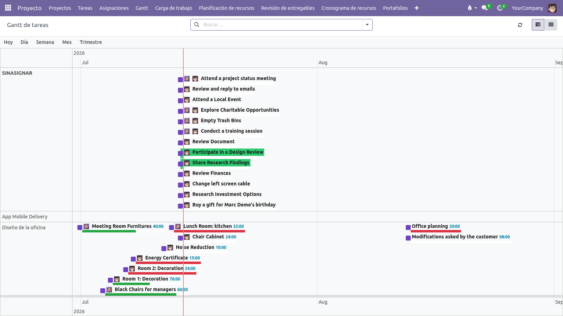The height and width of the screenshot is (316, 563).
Task: Select the SINASIGNAR group row
Action: (x=36, y=139)
